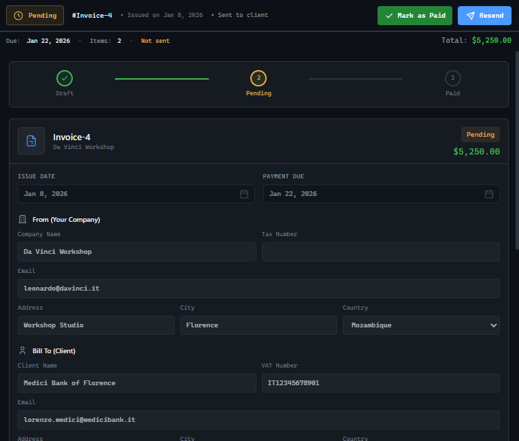Click the Issued on Jan 8, 2026 text
519x441 pixels.
[x=165, y=15]
